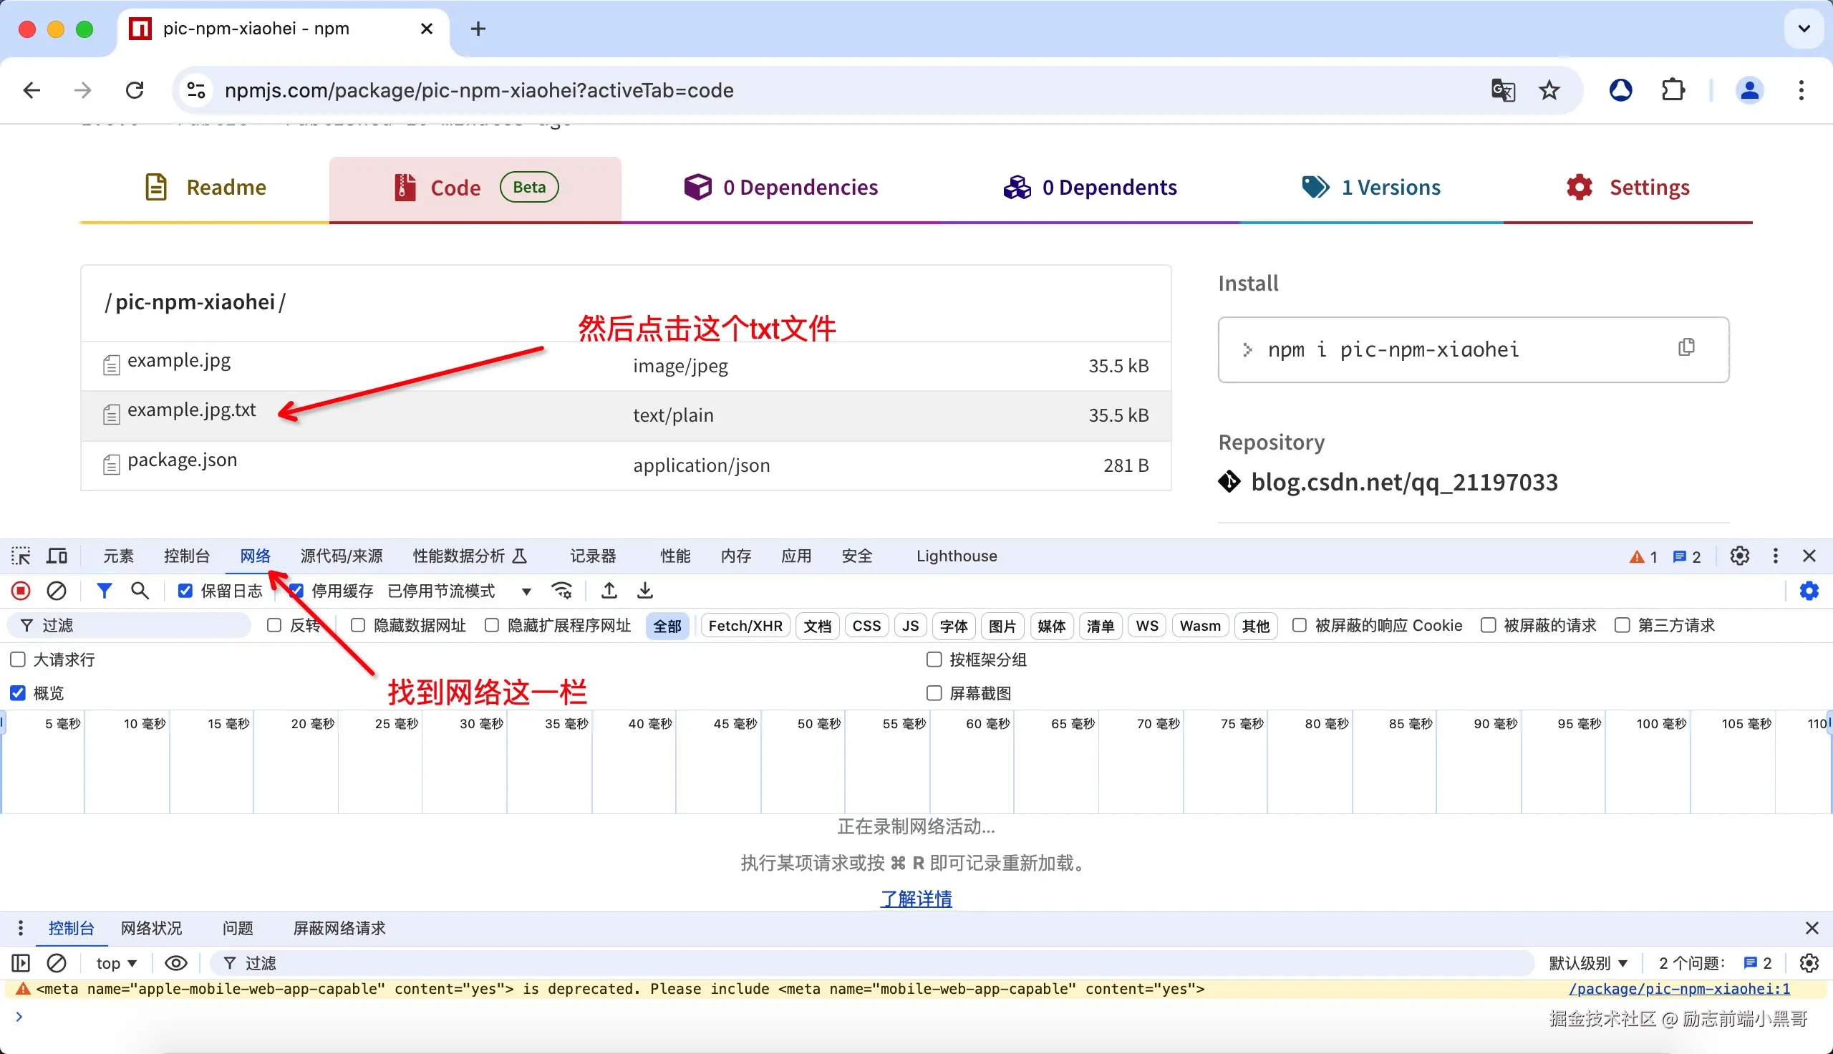Clear the network log
The image size is (1833, 1054).
coord(57,591)
